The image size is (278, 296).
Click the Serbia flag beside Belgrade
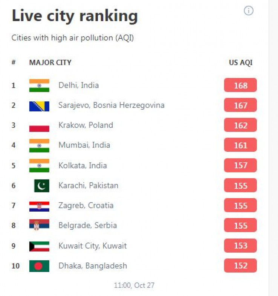(39, 224)
